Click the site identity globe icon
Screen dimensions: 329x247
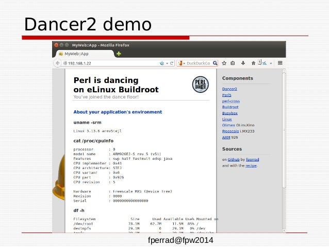pyautogui.click(x=65, y=63)
